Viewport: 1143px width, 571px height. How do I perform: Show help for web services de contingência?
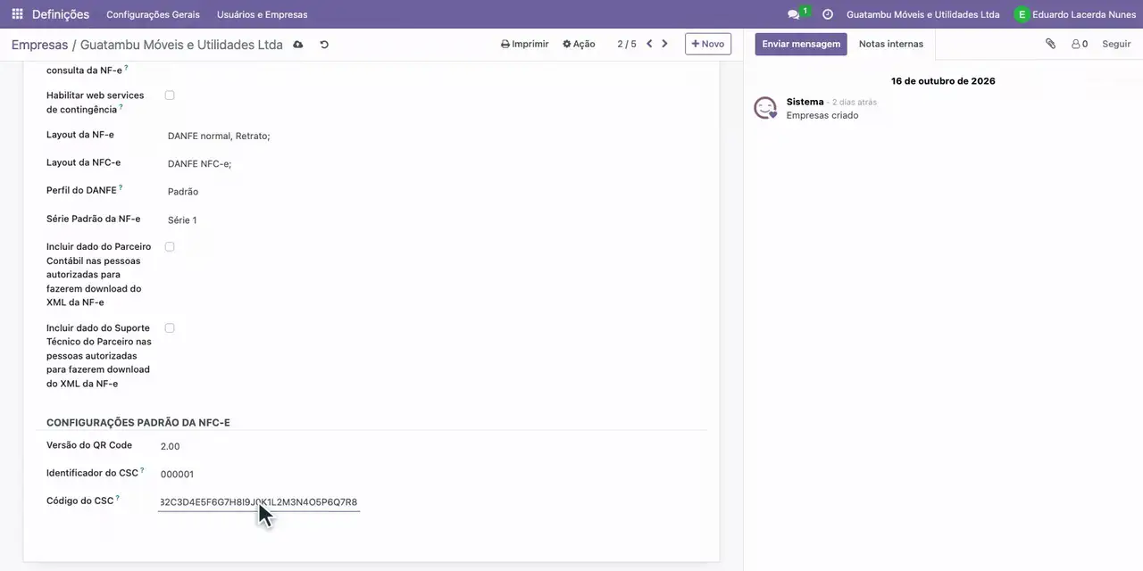pos(121,106)
